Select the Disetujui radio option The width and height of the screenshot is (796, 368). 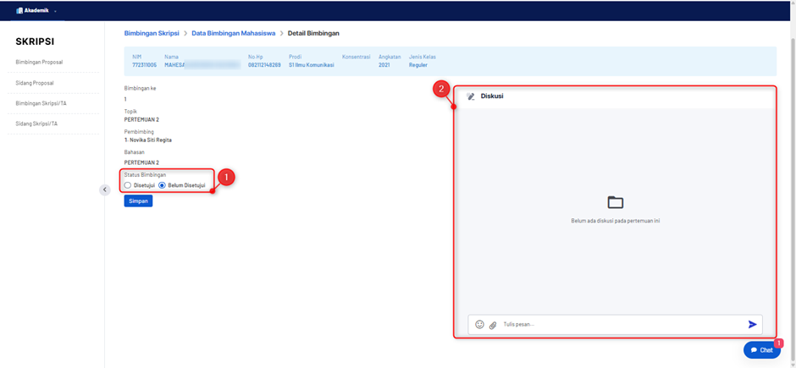pyautogui.click(x=127, y=185)
